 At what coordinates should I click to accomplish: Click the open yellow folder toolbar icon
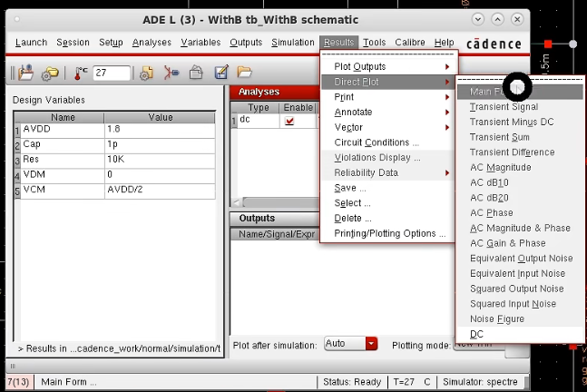[x=244, y=73]
